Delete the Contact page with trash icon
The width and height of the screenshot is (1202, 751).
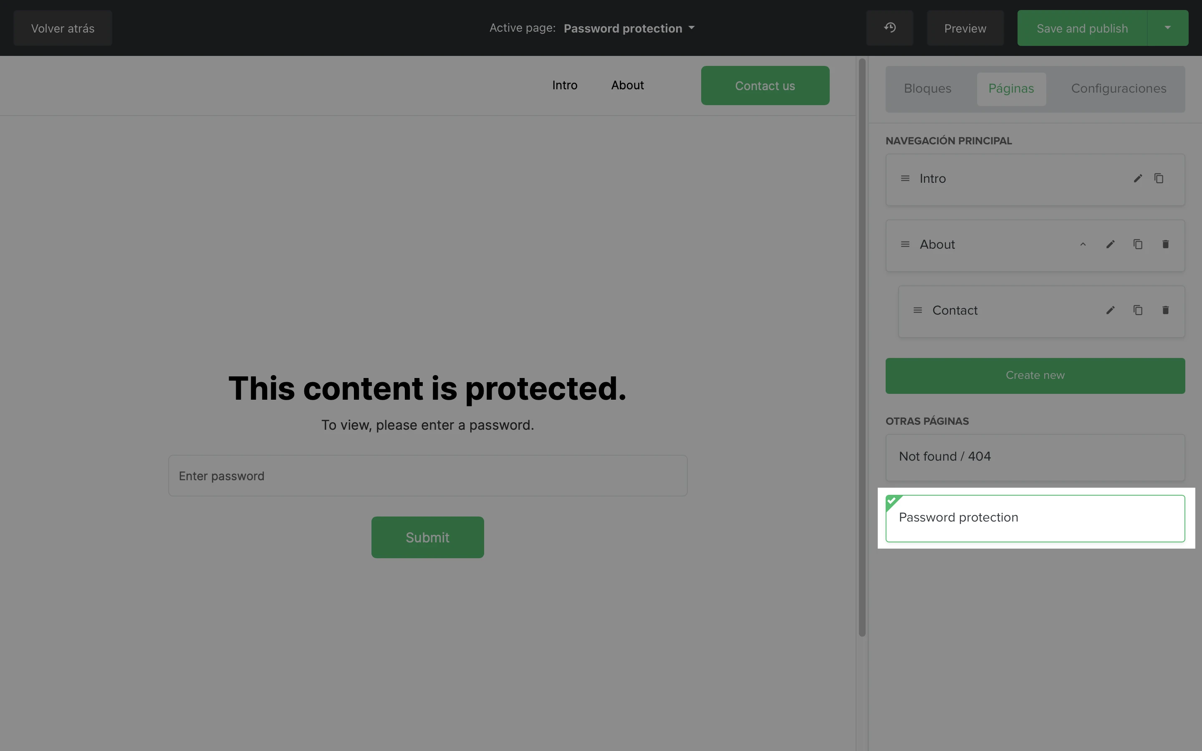click(x=1165, y=310)
